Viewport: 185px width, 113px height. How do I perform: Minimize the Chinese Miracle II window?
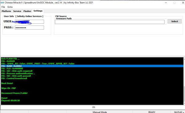click(x=166, y=2)
